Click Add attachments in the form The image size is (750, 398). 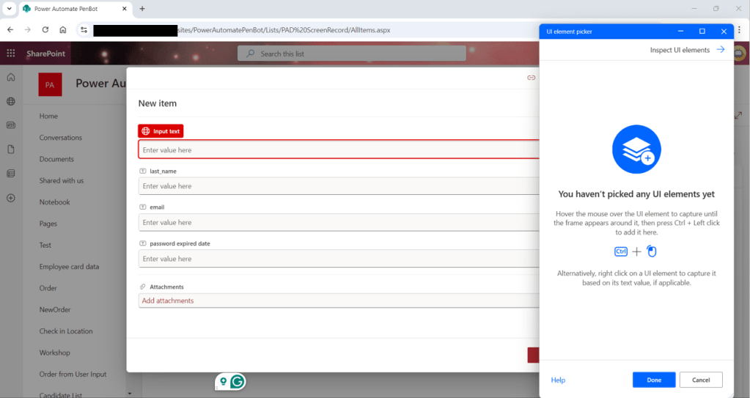[x=168, y=301]
